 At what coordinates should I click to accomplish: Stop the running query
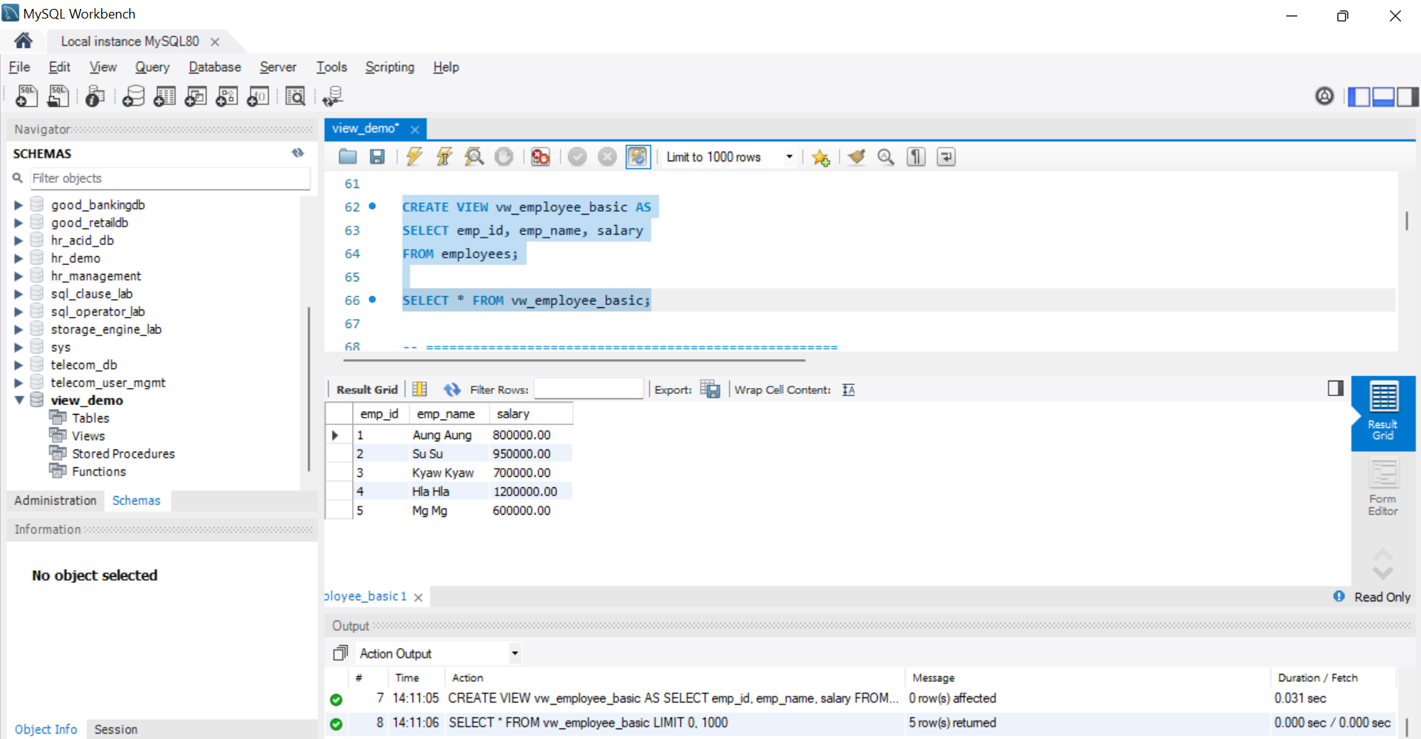(504, 156)
